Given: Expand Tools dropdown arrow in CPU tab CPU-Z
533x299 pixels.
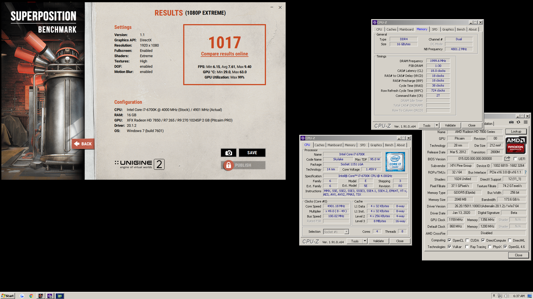Looking at the screenshot, I should [x=365, y=241].
